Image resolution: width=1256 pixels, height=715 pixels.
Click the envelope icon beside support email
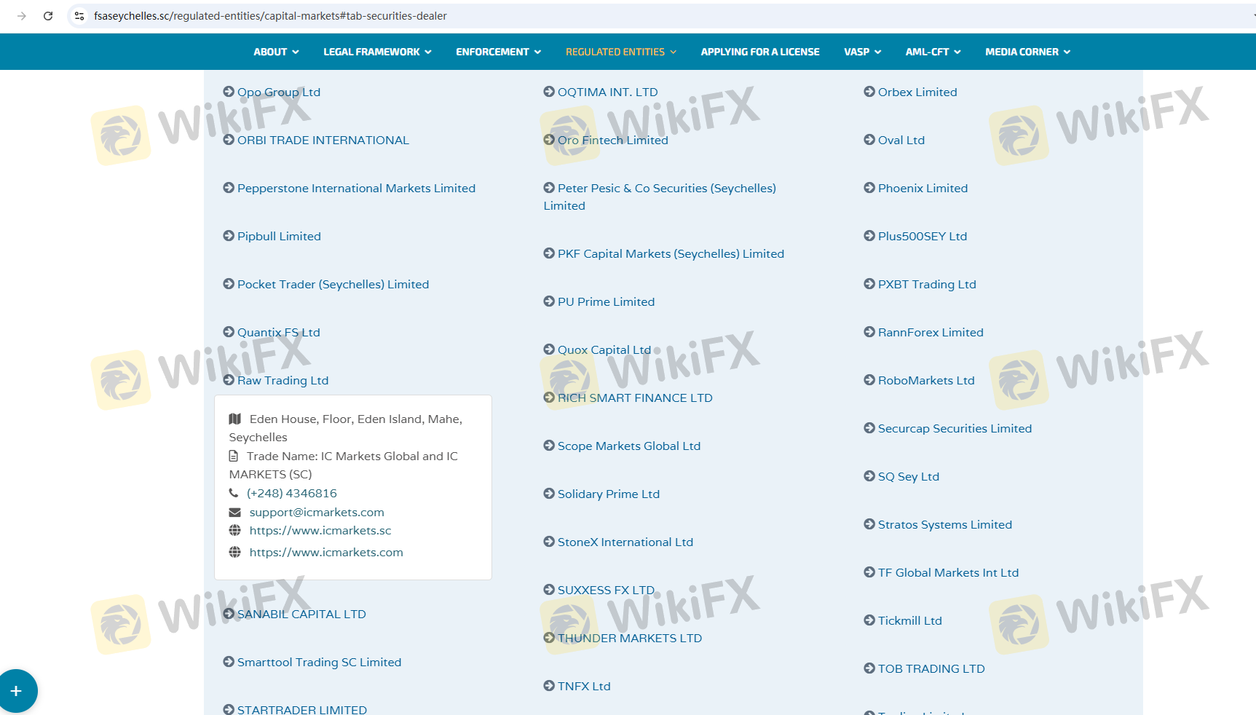coord(234,513)
